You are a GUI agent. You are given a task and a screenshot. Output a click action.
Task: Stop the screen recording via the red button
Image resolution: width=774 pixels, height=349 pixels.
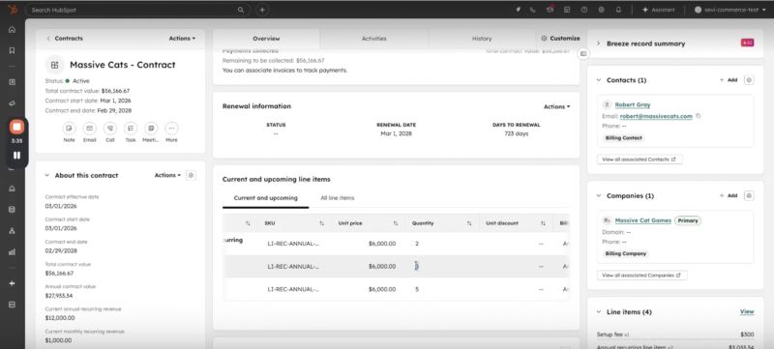(x=16, y=128)
